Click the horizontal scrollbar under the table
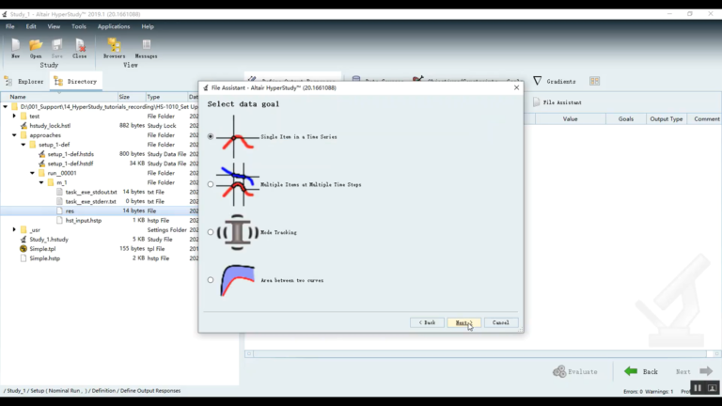 point(482,353)
